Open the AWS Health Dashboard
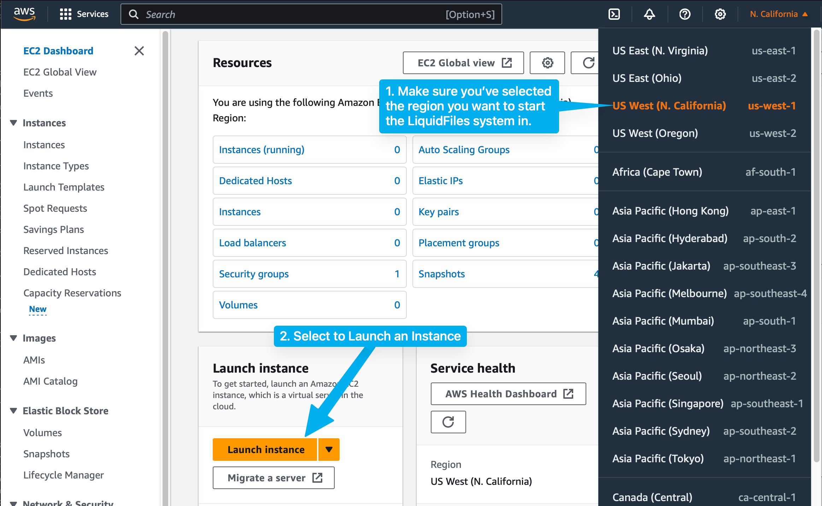Screen dimensions: 822x506 (508, 394)
